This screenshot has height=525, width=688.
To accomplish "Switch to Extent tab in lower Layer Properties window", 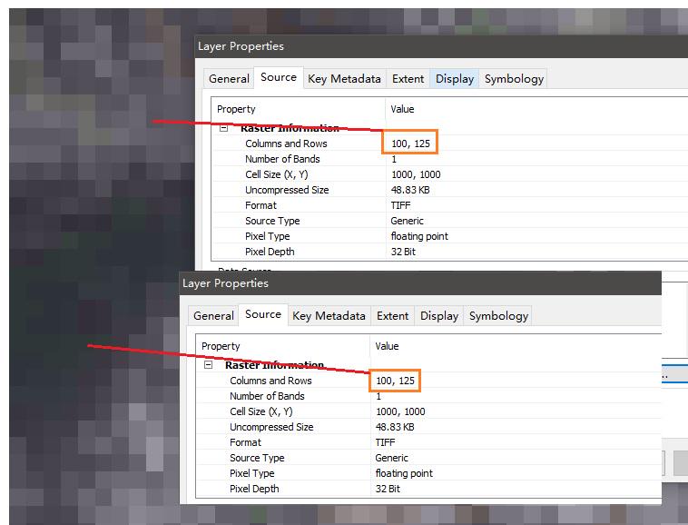I will (x=393, y=316).
